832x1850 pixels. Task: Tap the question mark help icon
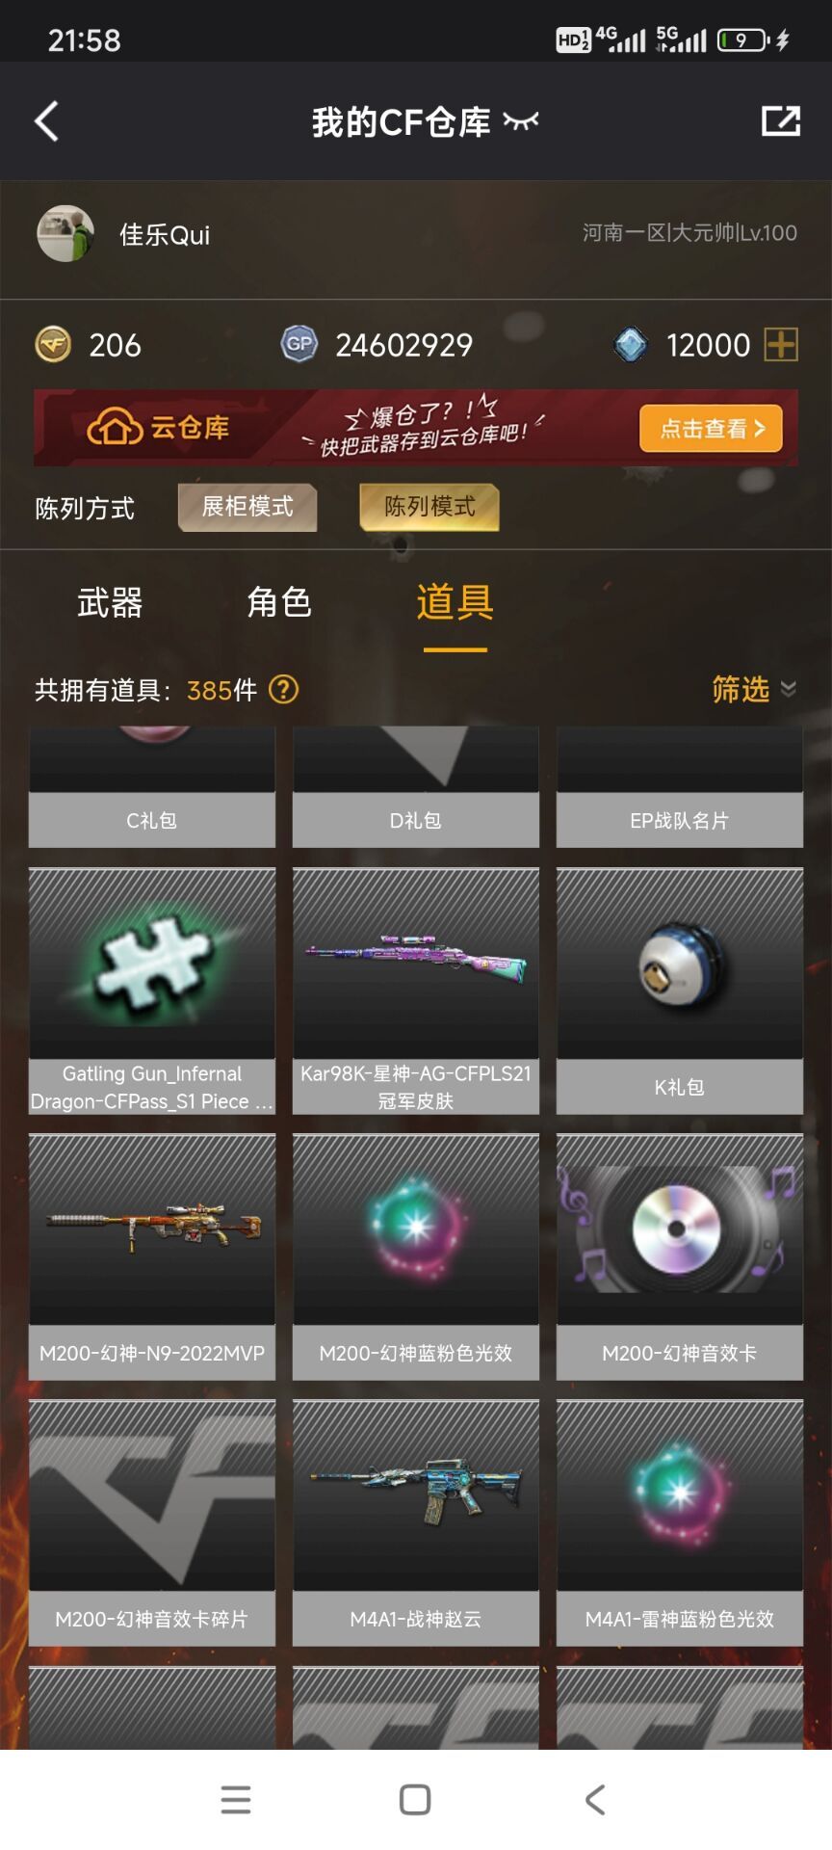pyautogui.click(x=283, y=690)
